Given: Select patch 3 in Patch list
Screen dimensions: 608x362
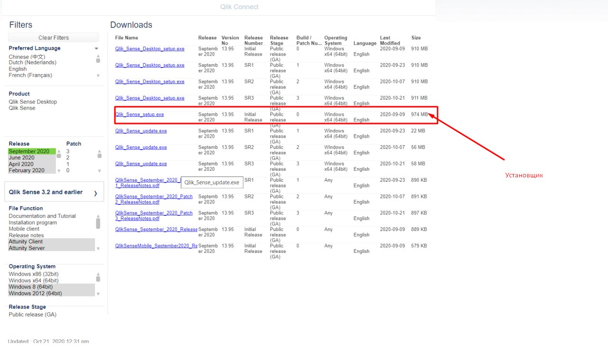Looking at the screenshot, I should (x=68, y=151).
